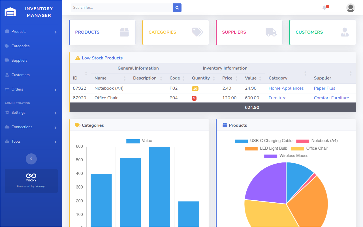Follow the Home Appliances category link
Image resolution: width=363 pixels, height=227 pixels.
[286, 88]
